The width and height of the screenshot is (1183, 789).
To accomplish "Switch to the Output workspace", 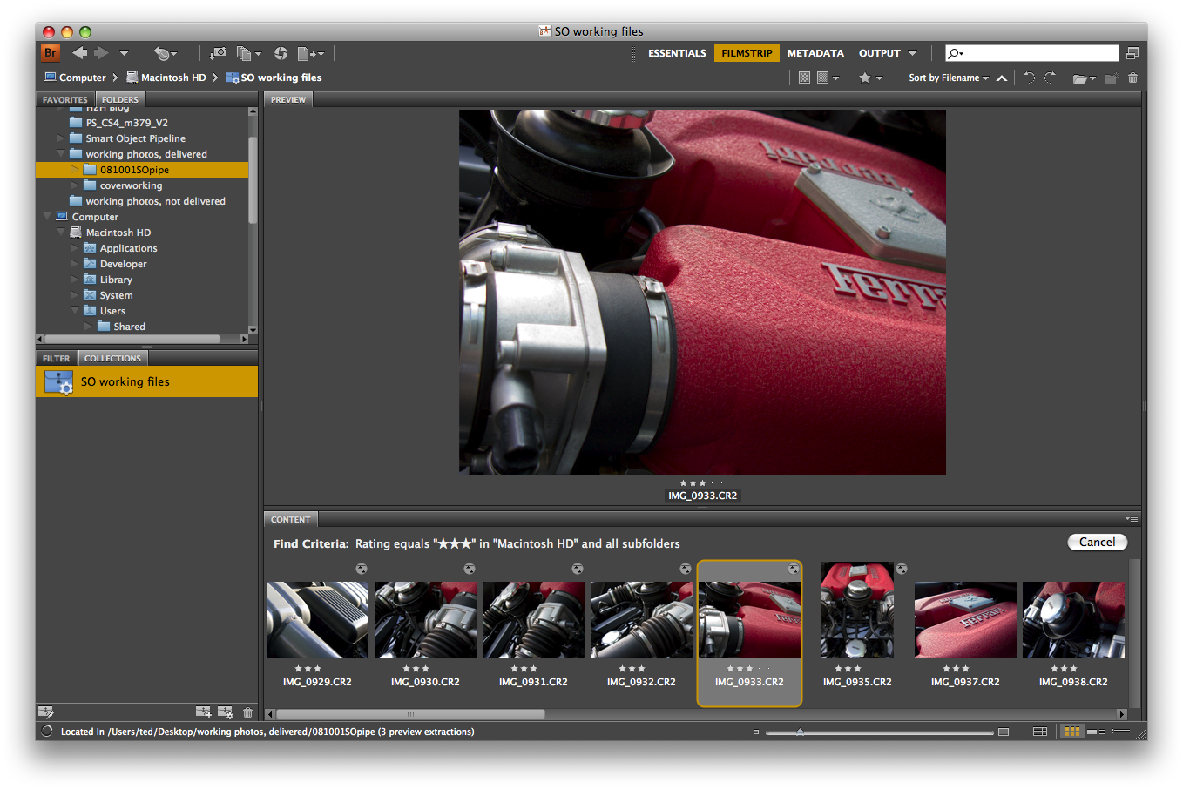I will pos(879,53).
